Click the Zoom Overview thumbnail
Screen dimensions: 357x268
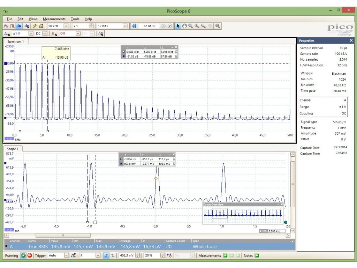(243, 214)
